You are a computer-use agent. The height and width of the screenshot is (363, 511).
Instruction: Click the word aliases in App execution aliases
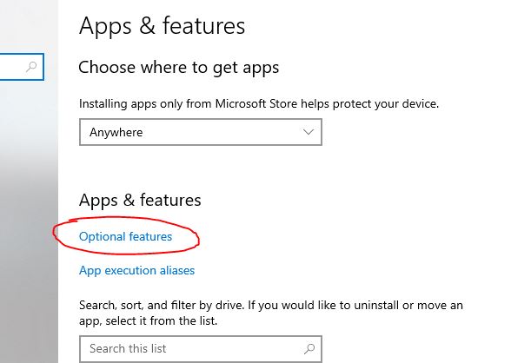click(176, 270)
